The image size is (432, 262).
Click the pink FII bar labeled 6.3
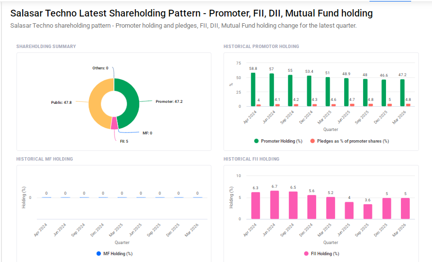pyautogui.click(x=256, y=205)
